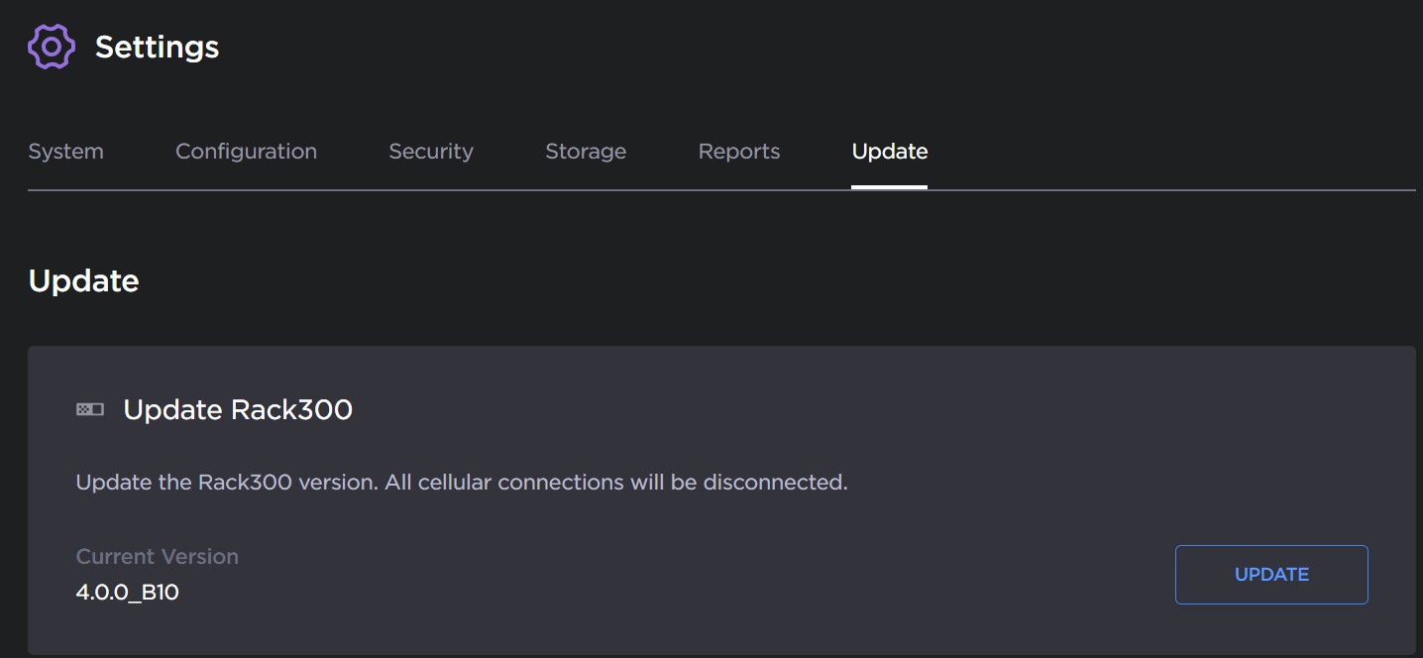Click the Settings page title
The height and width of the screenshot is (658, 1423).
(157, 46)
